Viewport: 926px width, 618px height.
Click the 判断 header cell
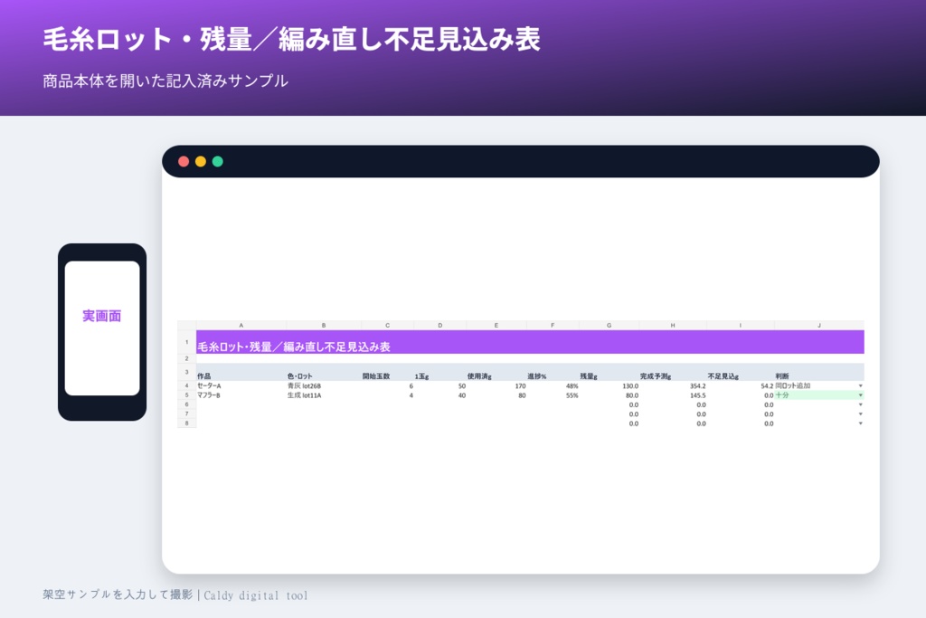(x=819, y=372)
